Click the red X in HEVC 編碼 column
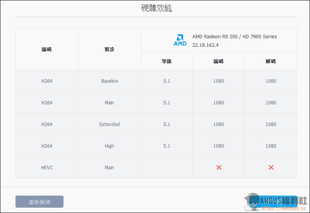The width and height of the screenshot is (310, 213). point(219,167)
